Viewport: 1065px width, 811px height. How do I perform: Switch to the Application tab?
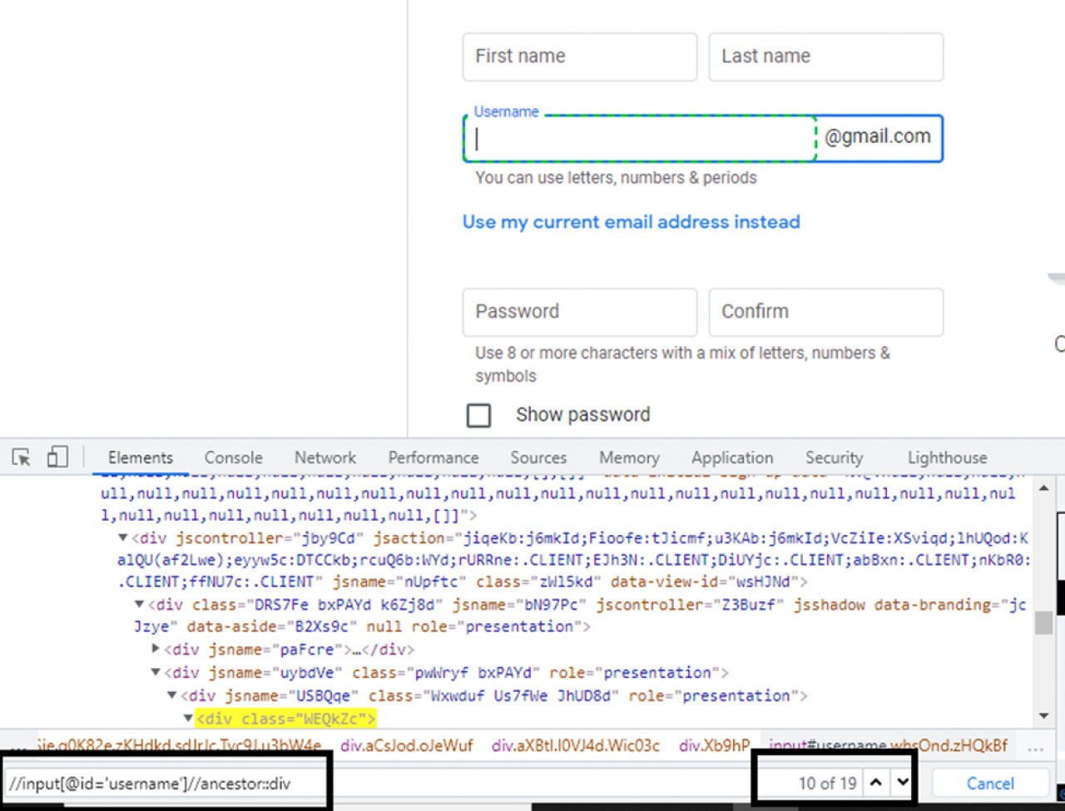(731, 457)
